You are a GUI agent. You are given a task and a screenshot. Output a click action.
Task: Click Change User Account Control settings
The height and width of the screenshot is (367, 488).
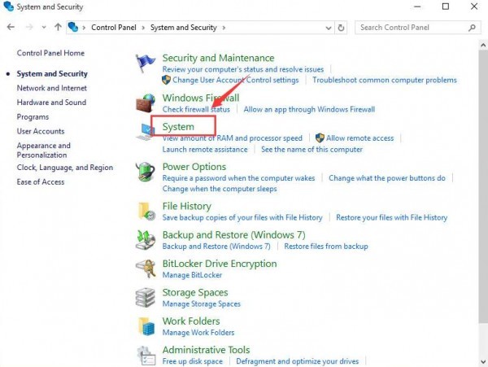pyautogui.click(x=236, y=80)
